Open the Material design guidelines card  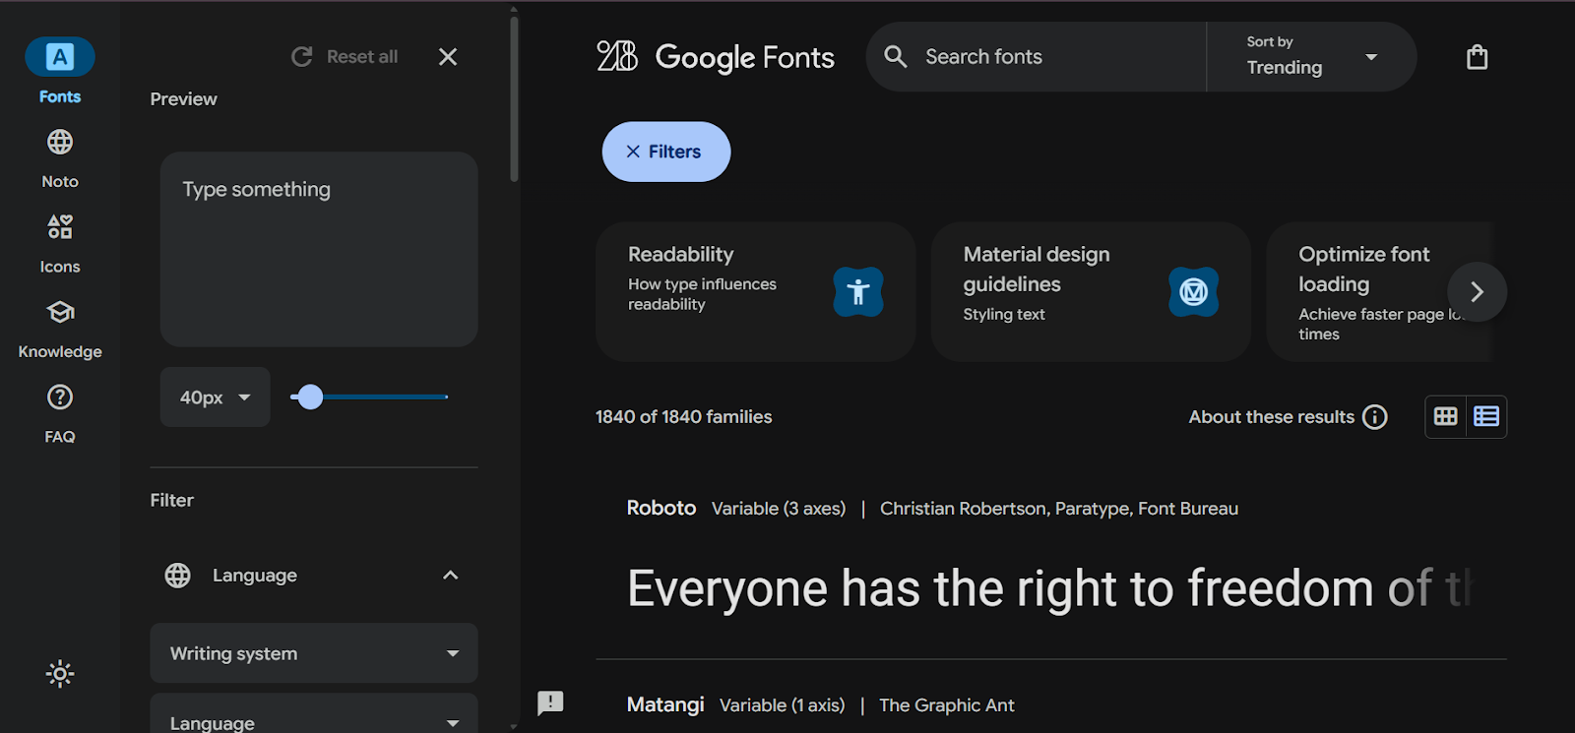coord(1091,291)
